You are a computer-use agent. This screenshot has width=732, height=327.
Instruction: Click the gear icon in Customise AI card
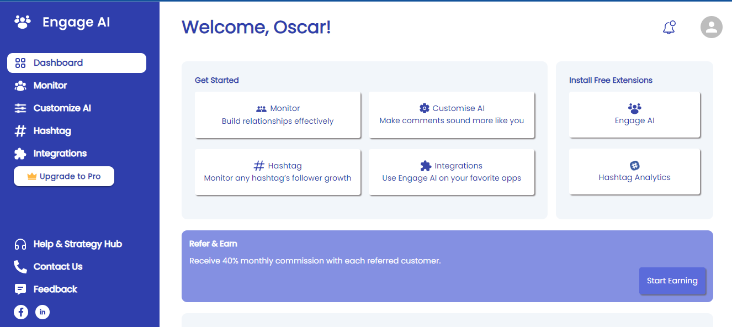tap(424, 108)
